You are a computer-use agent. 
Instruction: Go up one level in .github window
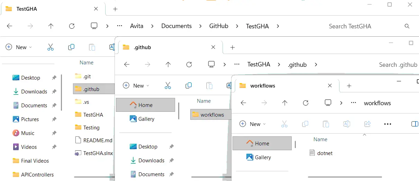pos(168,64)
